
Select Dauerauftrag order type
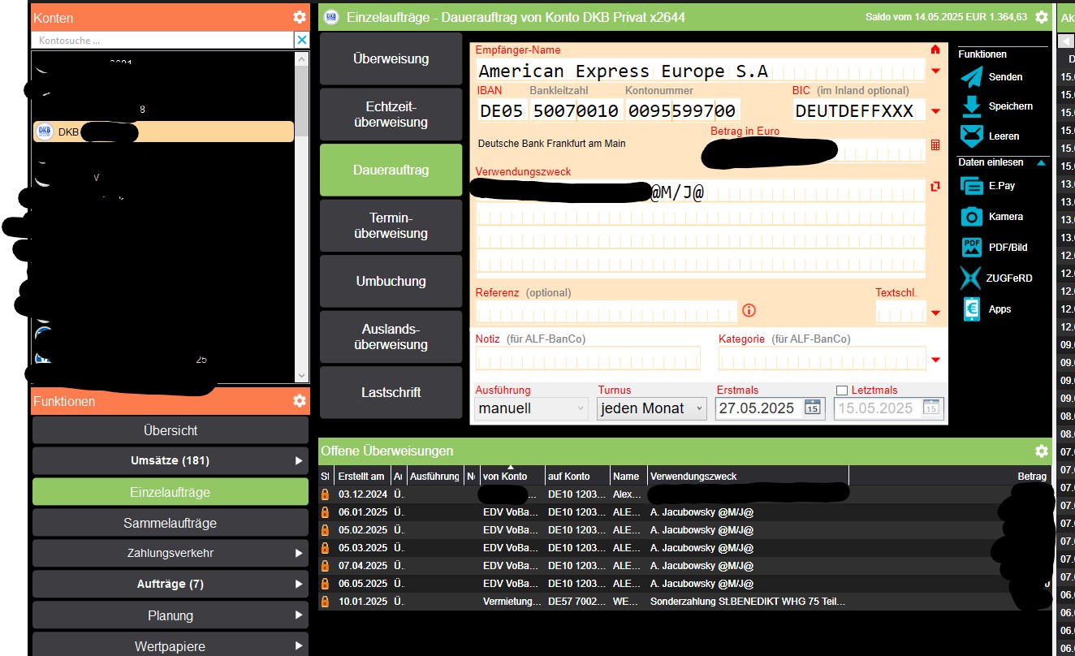(x=391, y=170)
